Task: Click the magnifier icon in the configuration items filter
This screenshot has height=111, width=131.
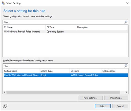Action: (x=126, y=22)
